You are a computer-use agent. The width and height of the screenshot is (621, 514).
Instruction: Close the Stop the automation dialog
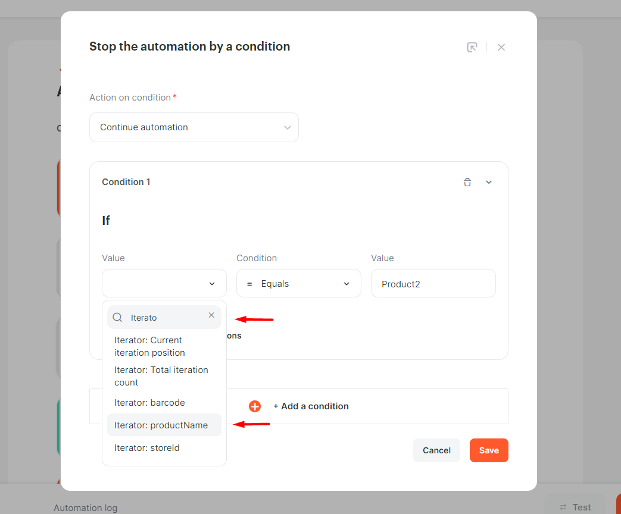[x=501, y=47]
